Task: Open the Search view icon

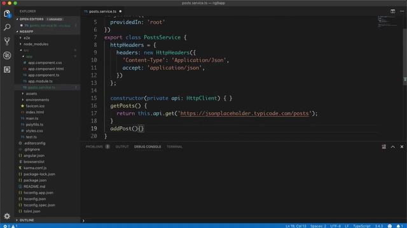Action: pos(7,27)
